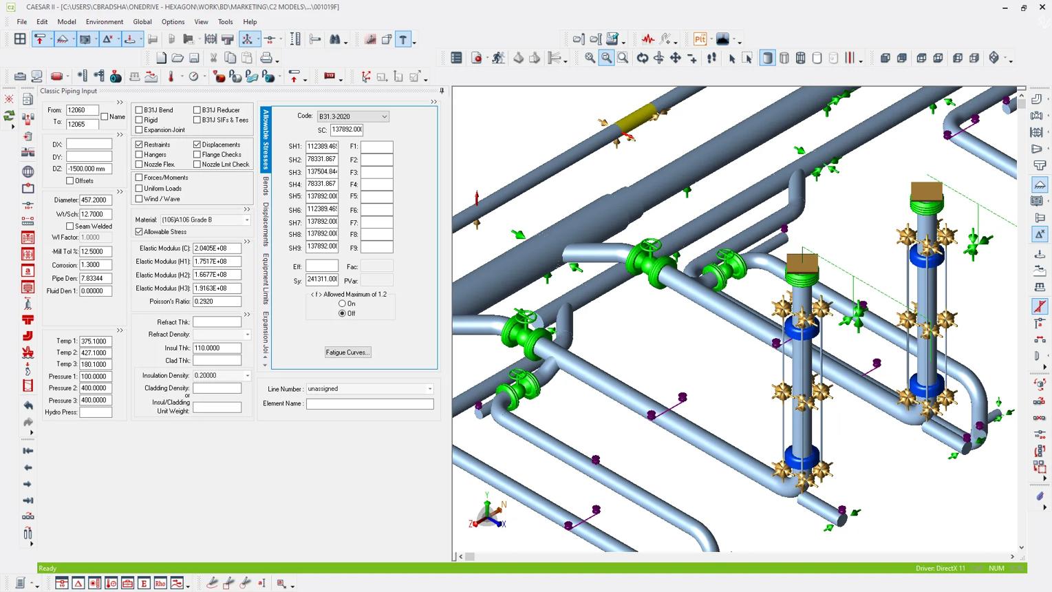Click the front isometric cube view icon
The height and width of the screenshot is (592, 1052).
(x=885, y=59)
